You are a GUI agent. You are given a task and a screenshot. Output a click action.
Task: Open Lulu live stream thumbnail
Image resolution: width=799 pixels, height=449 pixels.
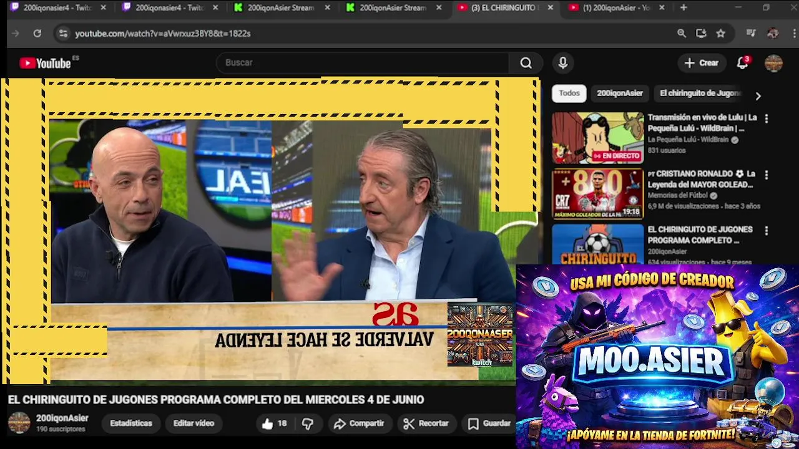coord(597,138)
